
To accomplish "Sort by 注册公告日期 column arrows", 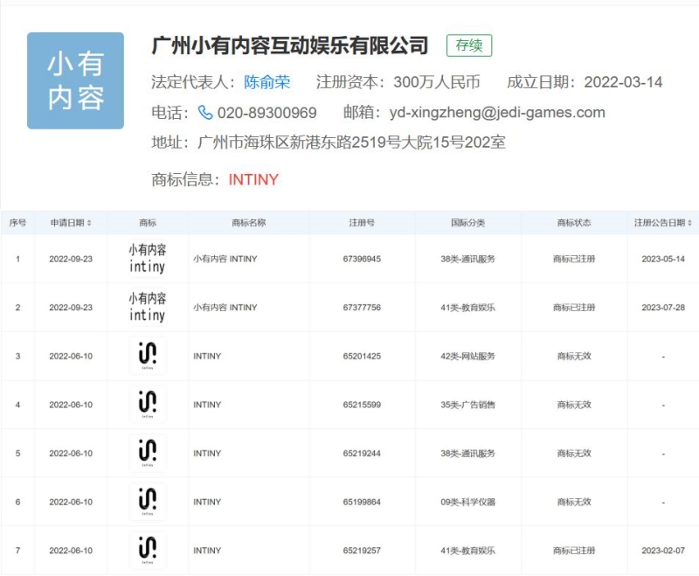I will [690, 223].
